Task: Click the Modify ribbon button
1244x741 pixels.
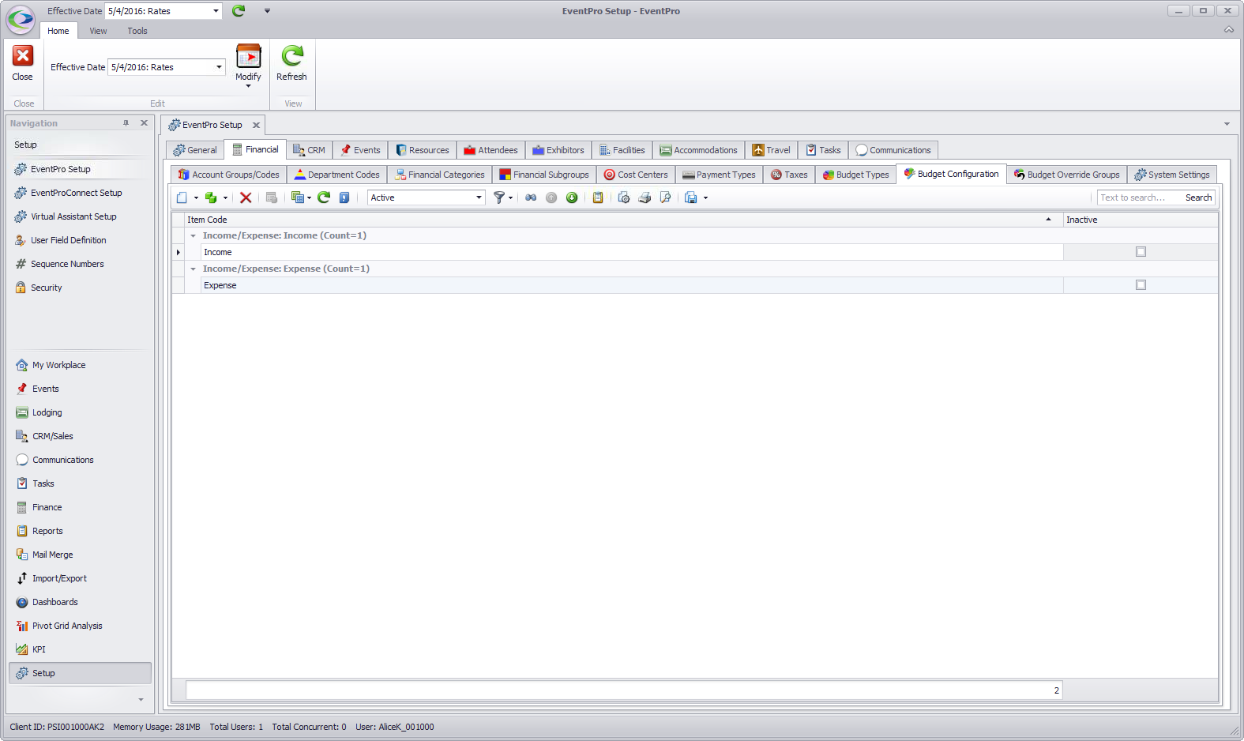Action: pos(248,65)
